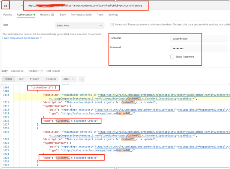Click the Visualize view button
This screenshot has height=169, width=230.
tap(51, 79)
